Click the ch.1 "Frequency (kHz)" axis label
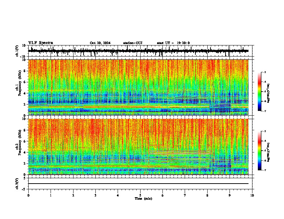 point(20,83)
